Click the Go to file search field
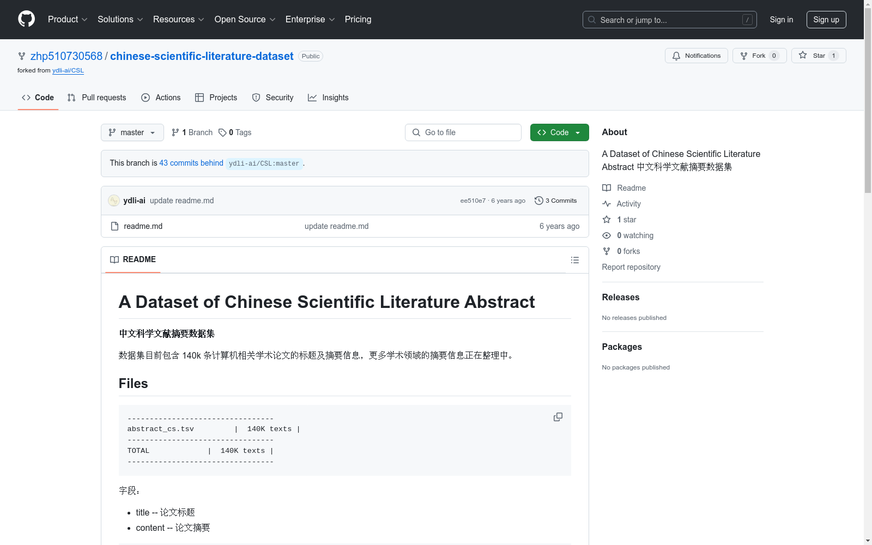 [463, 132]
